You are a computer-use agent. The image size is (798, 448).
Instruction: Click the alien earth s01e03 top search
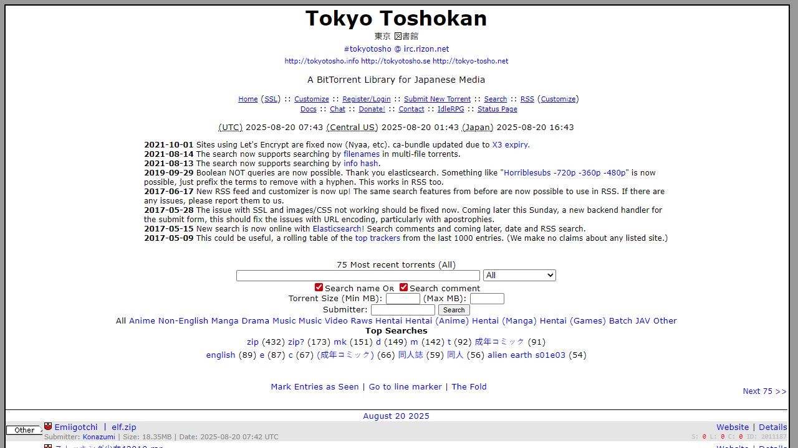[x=527, y=355]
